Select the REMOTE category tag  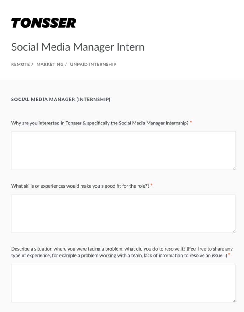[20, 65]
